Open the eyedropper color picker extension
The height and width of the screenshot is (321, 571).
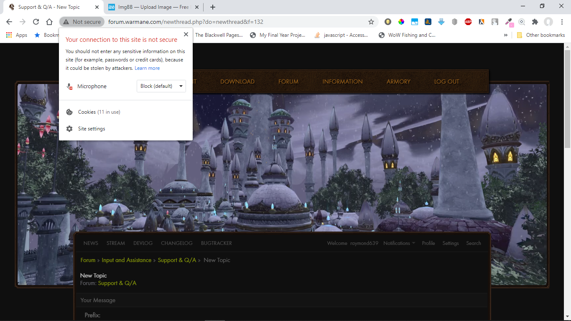[x=509, y=22]
